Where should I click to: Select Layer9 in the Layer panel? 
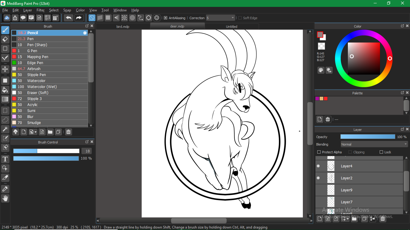(347, 190)
